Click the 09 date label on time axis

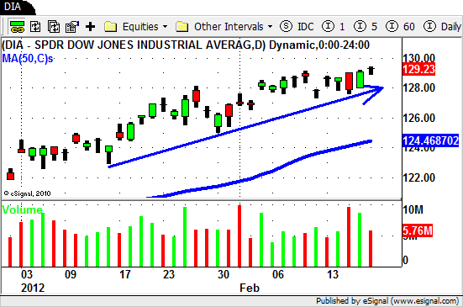click(71, 274)
